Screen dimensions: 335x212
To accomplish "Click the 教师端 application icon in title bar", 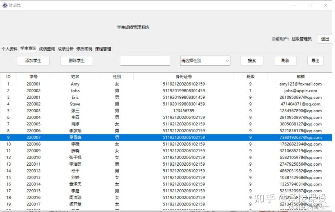I will tap(5, 5).
